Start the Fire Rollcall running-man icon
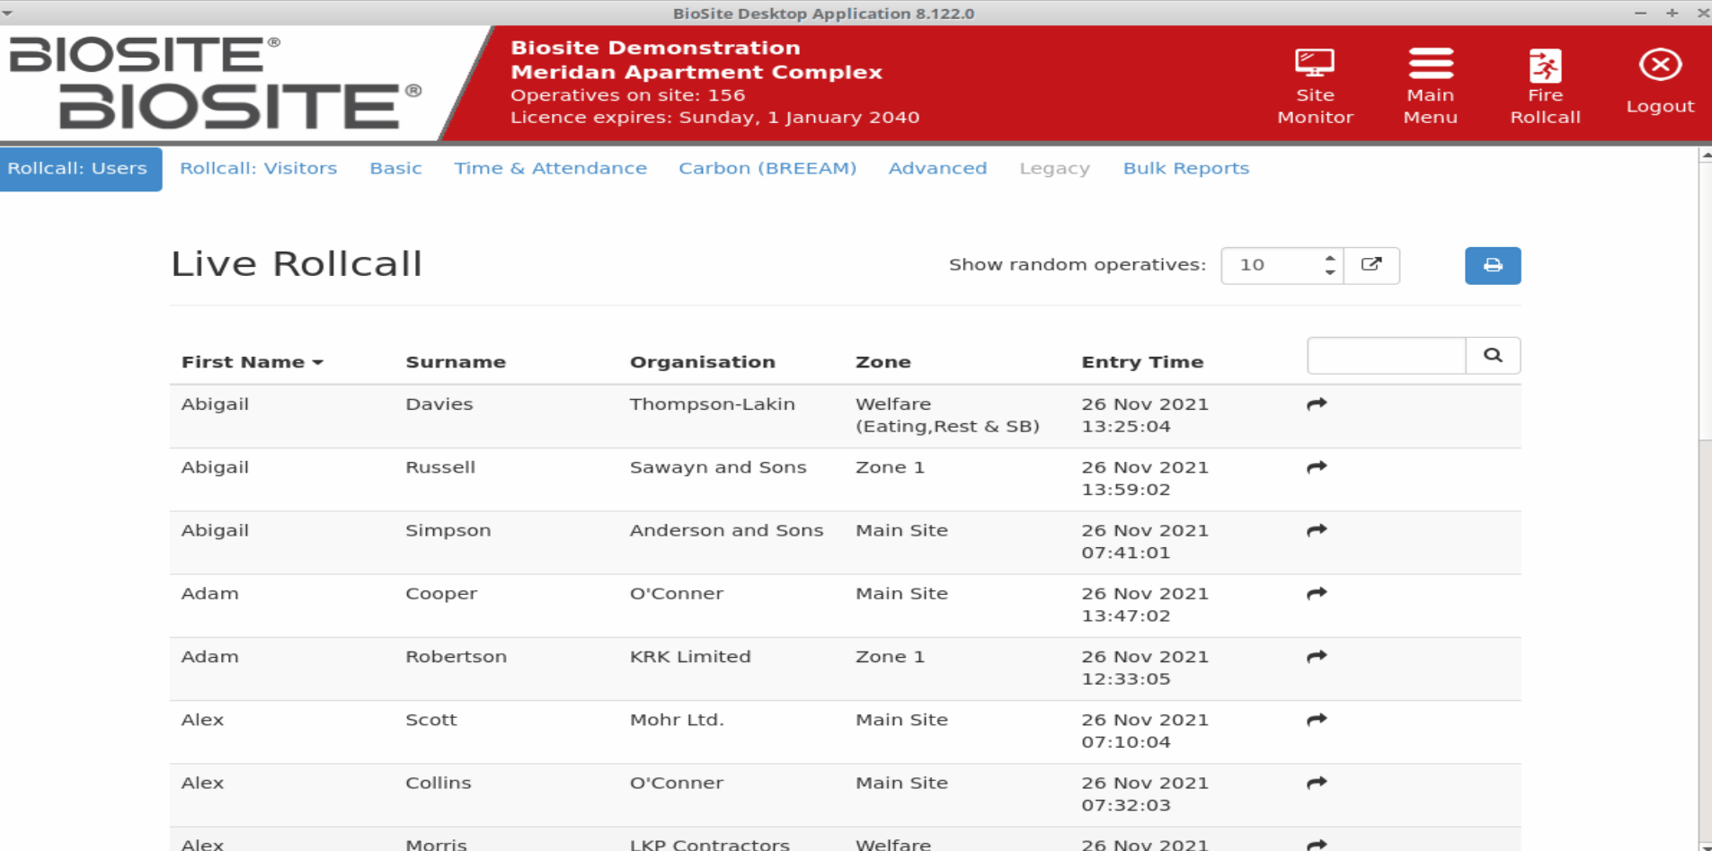Image resolution: width=1712 pixels, height=851 pixels. click(x=1545, y=65)
